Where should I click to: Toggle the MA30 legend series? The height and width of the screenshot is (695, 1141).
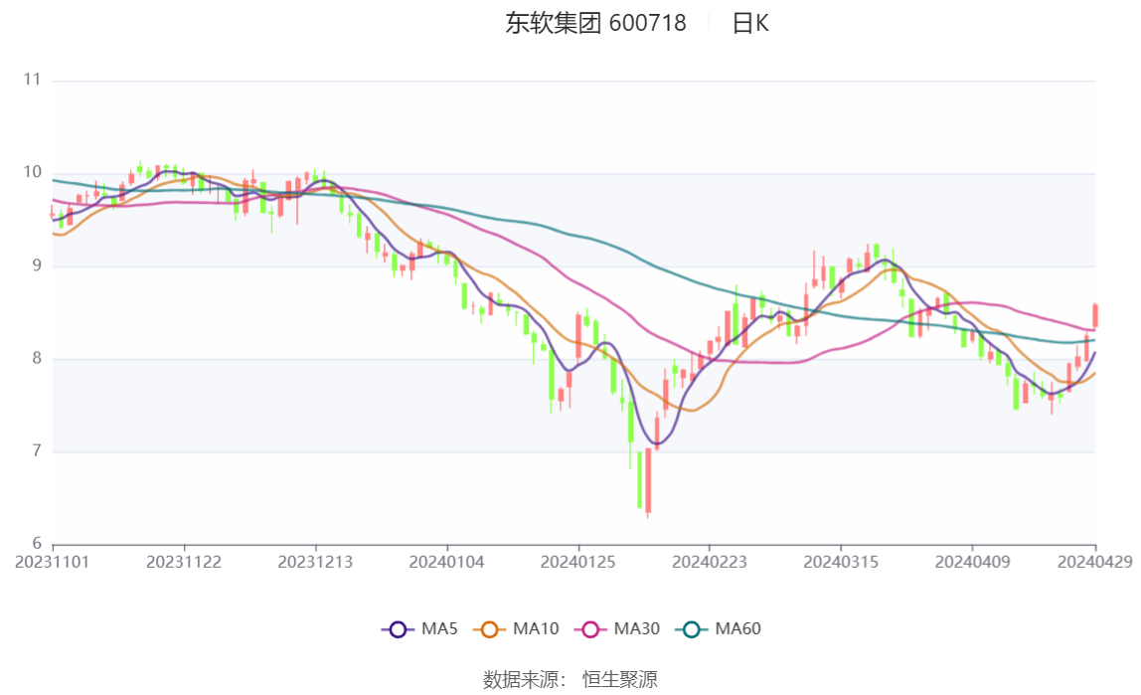click(617, 628)
